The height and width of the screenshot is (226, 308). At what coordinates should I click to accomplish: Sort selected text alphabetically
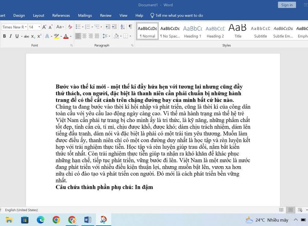click(123, 27)
